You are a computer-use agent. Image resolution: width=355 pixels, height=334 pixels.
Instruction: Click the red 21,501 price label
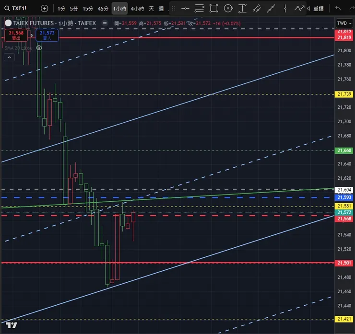[x=343, y=263]
